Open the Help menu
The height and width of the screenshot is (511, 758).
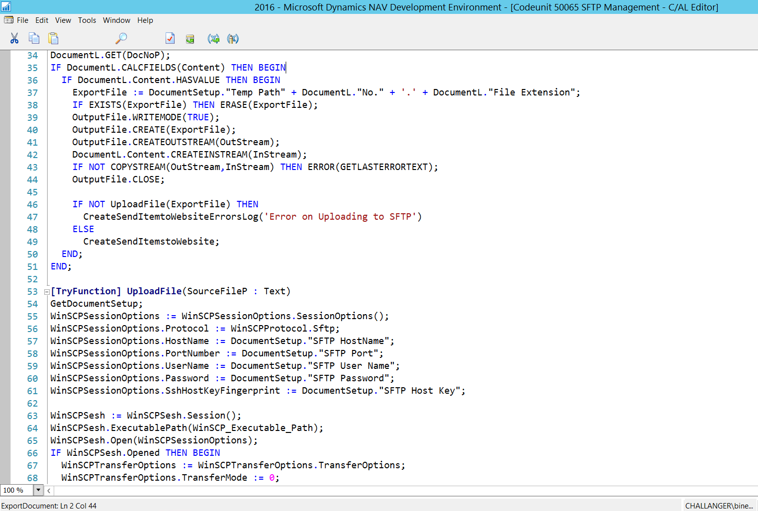145,20
